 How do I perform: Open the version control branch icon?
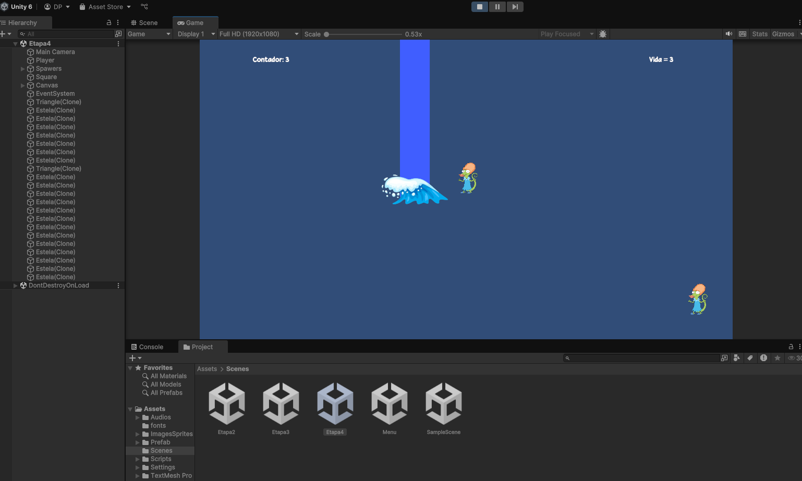(144, 7)
